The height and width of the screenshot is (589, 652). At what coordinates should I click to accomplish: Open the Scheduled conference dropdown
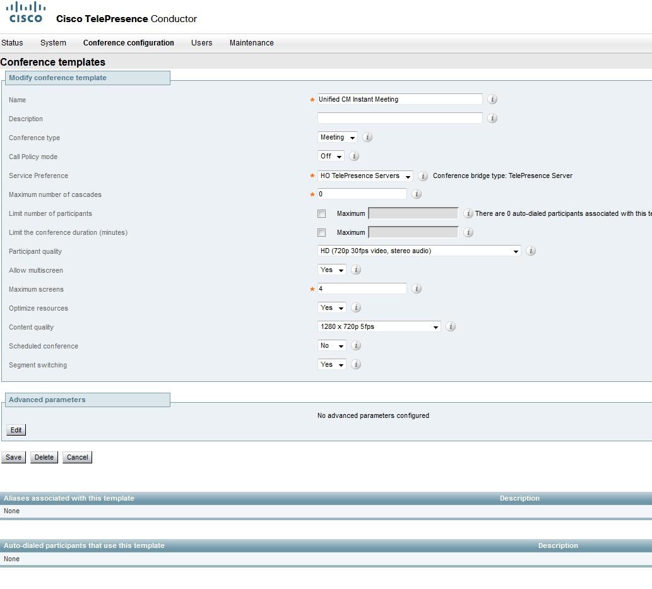332,345
